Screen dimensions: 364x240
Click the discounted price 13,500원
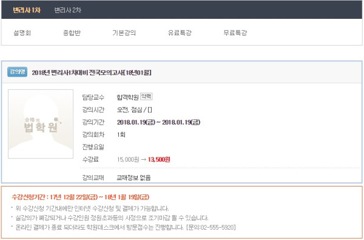pyautogui.click(x=159, y=159)
